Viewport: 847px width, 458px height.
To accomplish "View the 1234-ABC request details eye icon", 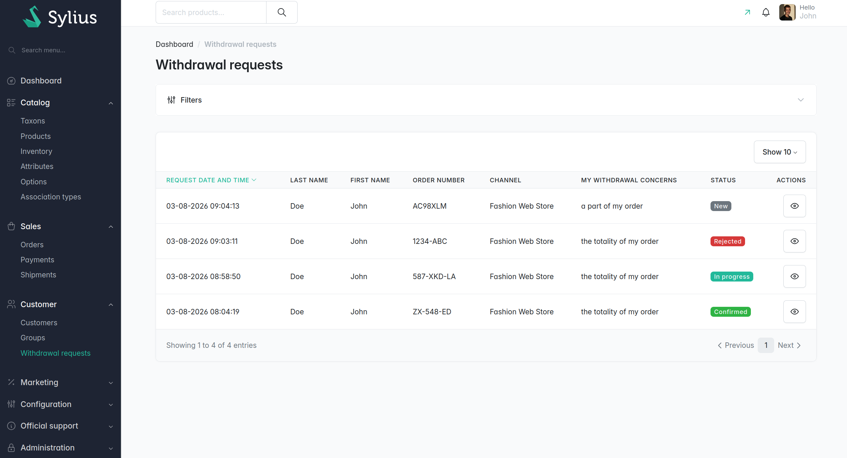I will [794, 241].
